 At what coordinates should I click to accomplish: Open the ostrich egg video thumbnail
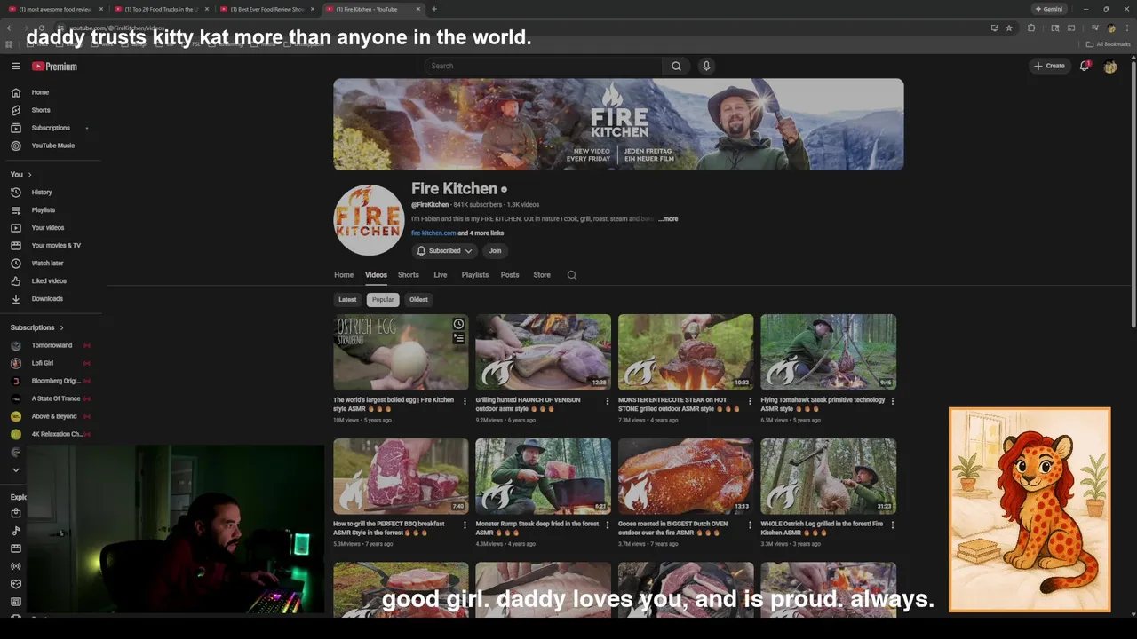tap(401, 352)
